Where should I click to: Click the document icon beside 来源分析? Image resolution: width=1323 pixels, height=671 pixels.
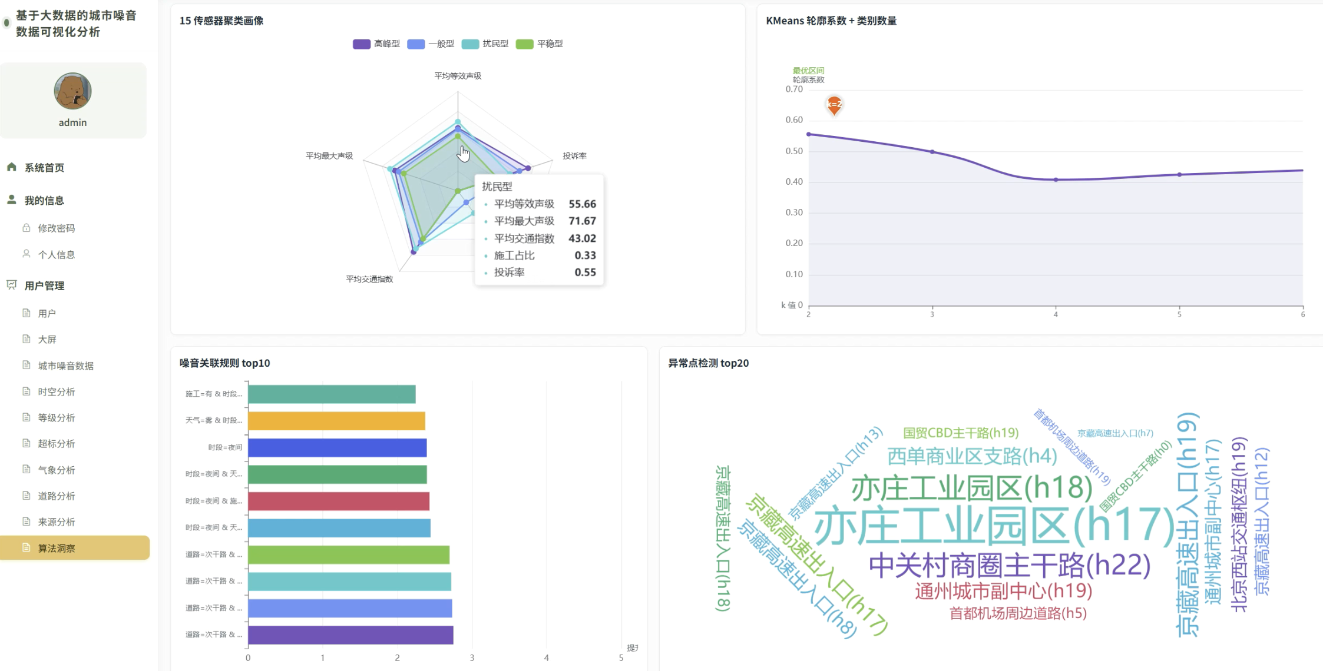27,521
